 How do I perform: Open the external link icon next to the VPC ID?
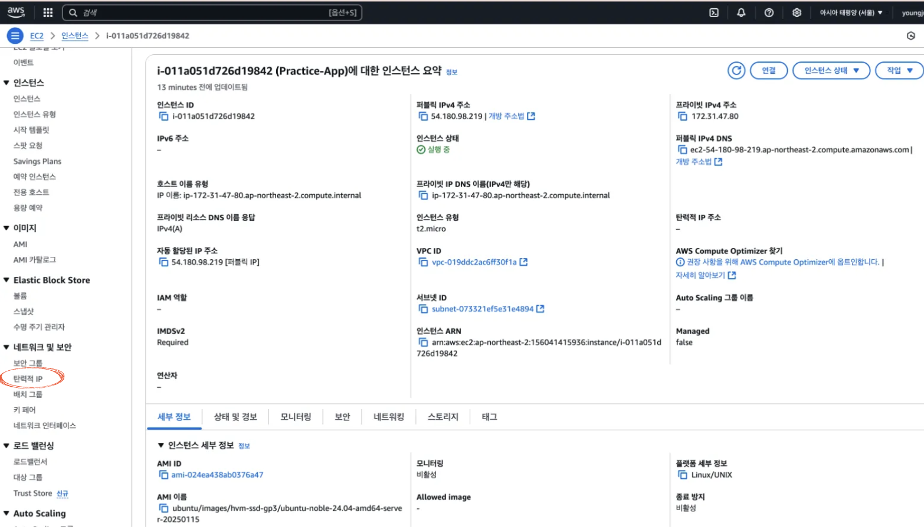(523, 262)
